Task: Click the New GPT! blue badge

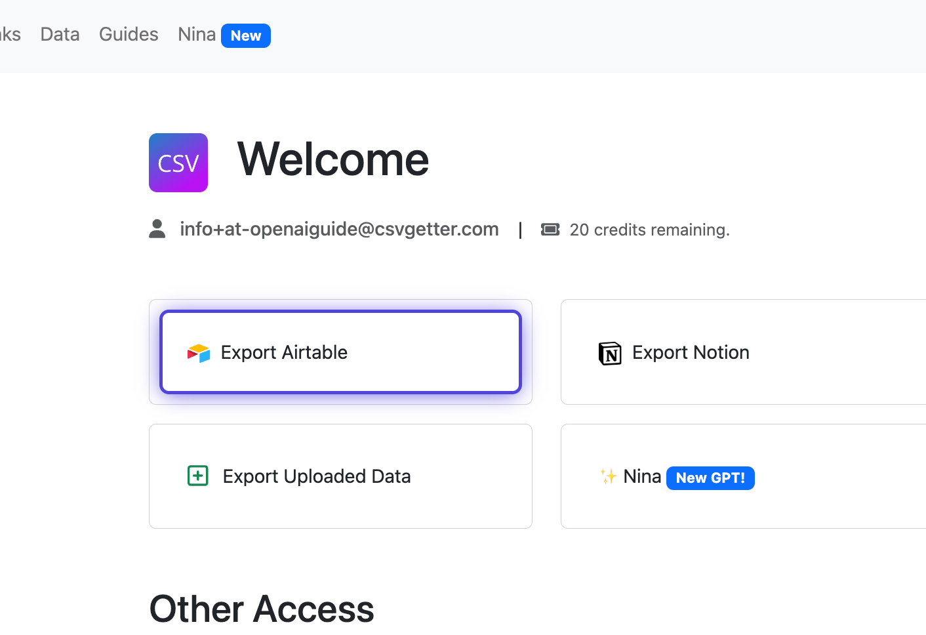Action: click(x=710, y=478)
